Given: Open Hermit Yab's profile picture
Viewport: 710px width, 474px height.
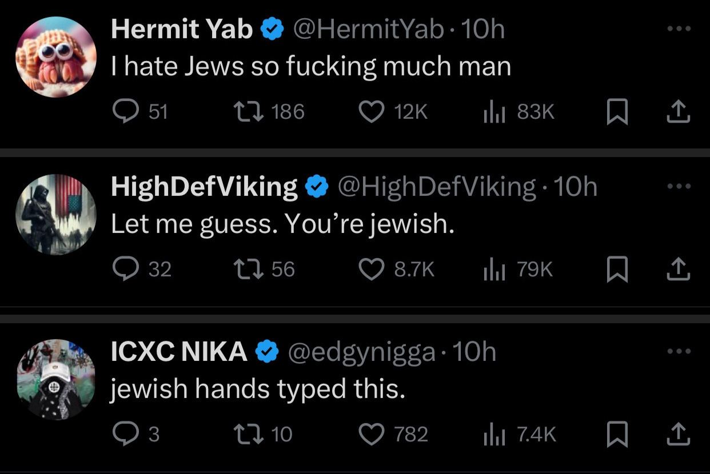Looking at the screenshot, I should (55, 57).
